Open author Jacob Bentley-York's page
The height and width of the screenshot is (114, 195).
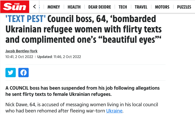(x=21, y=51)
